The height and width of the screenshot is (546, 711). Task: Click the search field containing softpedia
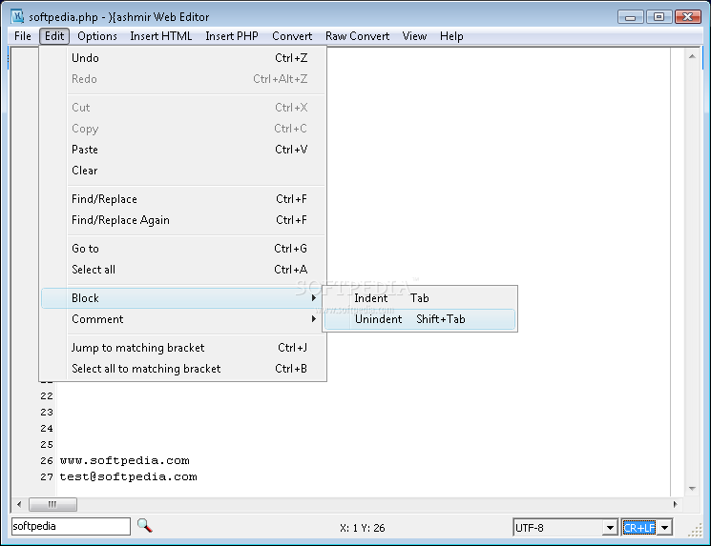(72, 526)
